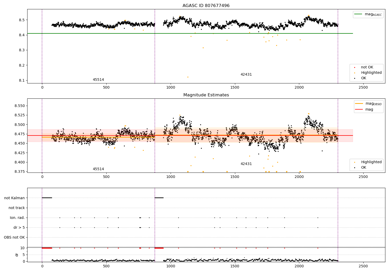Click x-axis tick "1500" under top plot
The width and height of the screenshot is (389, 272).
coord(235,88)
